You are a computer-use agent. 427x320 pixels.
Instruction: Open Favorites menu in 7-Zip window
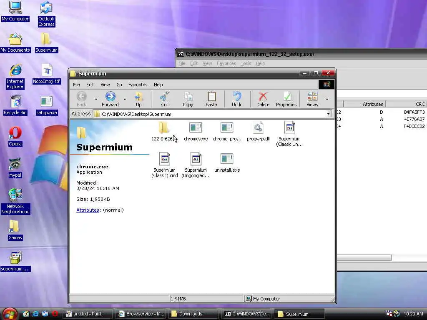tap(226, 63)
